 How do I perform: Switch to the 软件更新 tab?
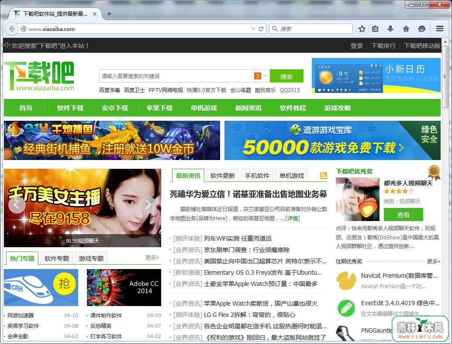pyautogui.click(x=223, y=176)
